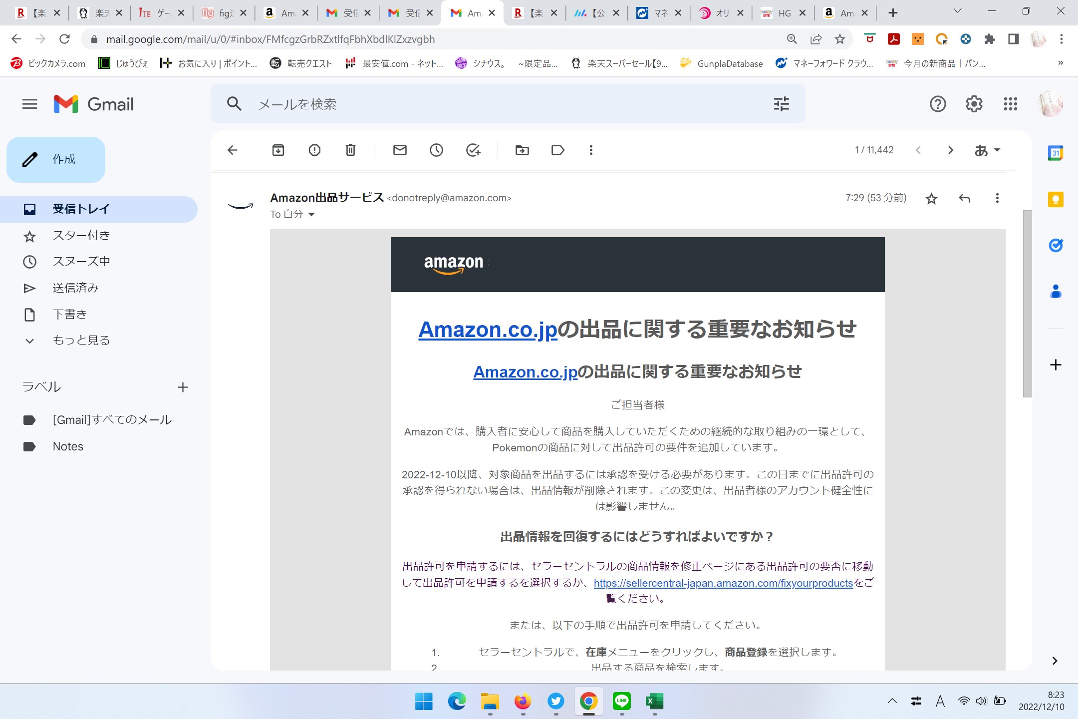Open Google Calendar side panel
1078x719 pixels.
[x=1055, y=153]
